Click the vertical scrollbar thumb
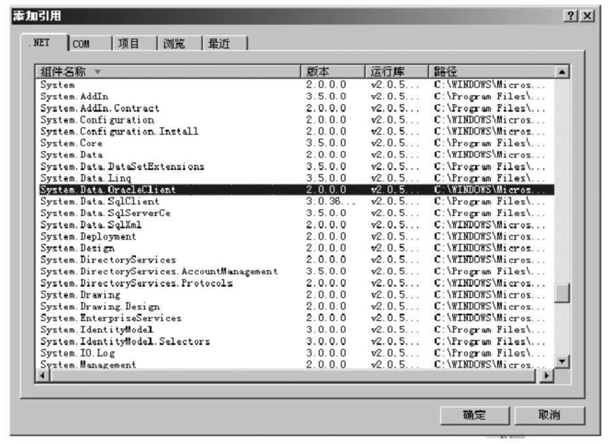Image resolution: width=613 pixels, height=444 pixels. (562, 293)
